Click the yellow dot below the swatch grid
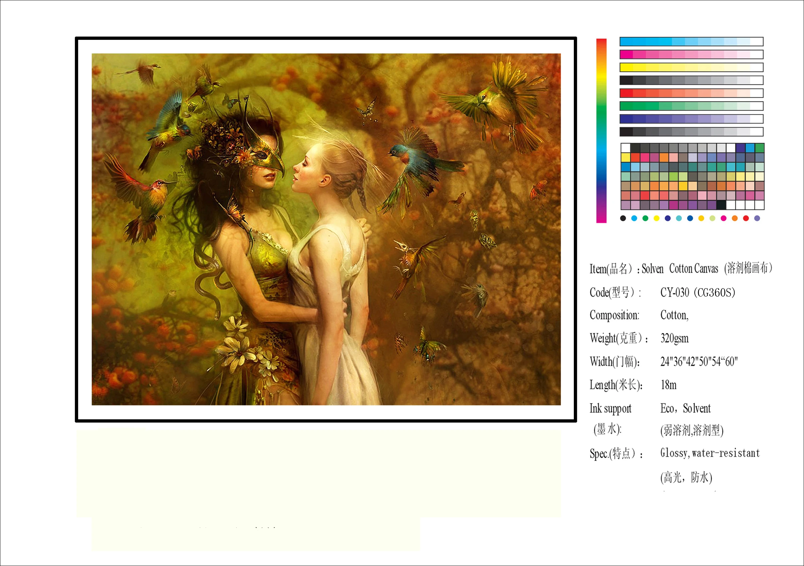Screen dimensions: 804x566 [656, 218]
